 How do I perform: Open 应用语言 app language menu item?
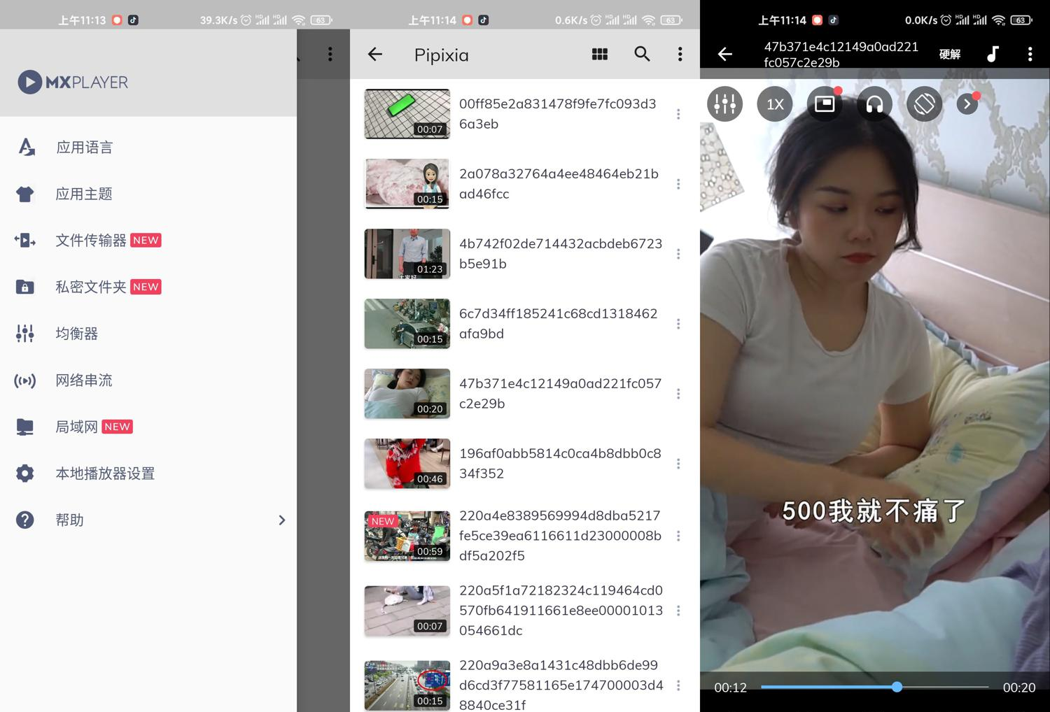(x=84, y=147)
